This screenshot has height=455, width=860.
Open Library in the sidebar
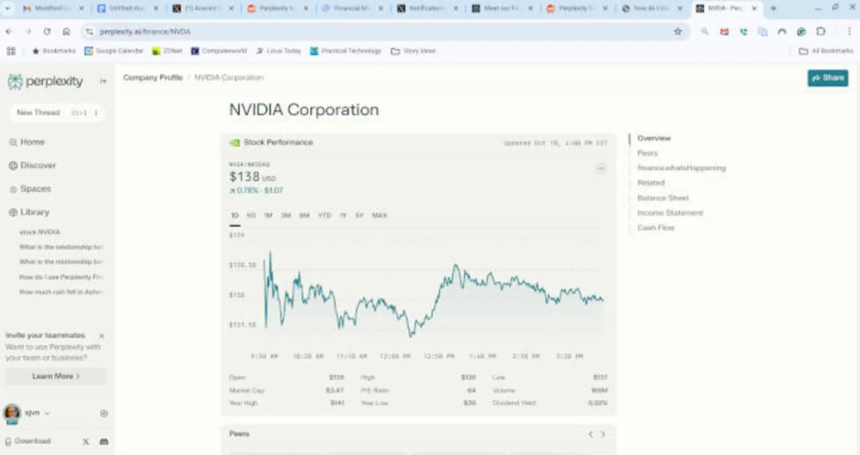coord(34,212)
